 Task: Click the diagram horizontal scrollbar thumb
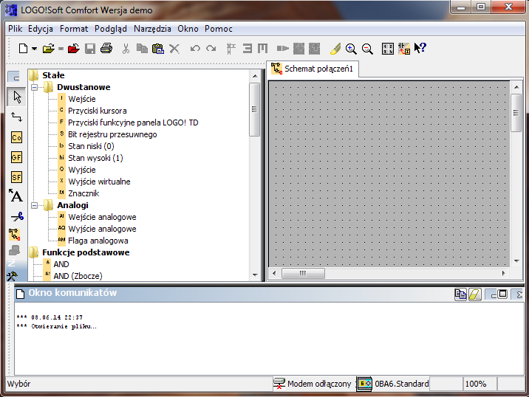[303, 273]
